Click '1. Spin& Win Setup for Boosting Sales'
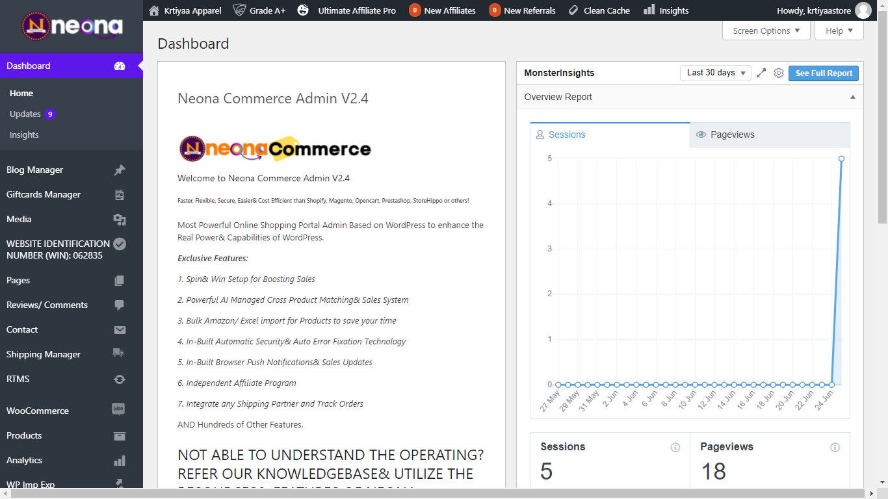The height and width of the screenshot is (499, 888). (246, 279)
